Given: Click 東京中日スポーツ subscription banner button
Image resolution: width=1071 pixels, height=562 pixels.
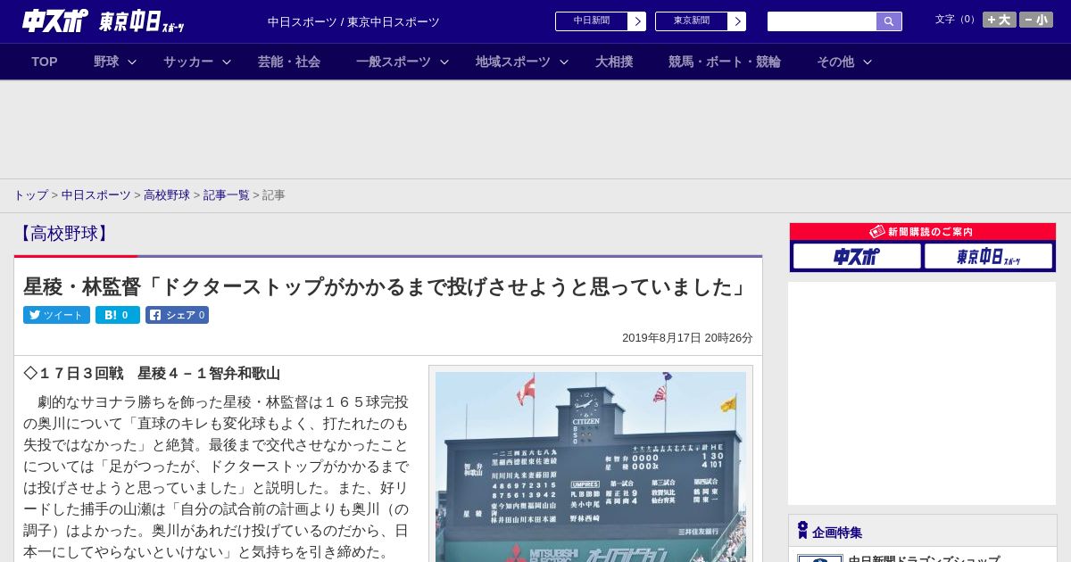Looking at the screenshot, I should pos(988,256).
